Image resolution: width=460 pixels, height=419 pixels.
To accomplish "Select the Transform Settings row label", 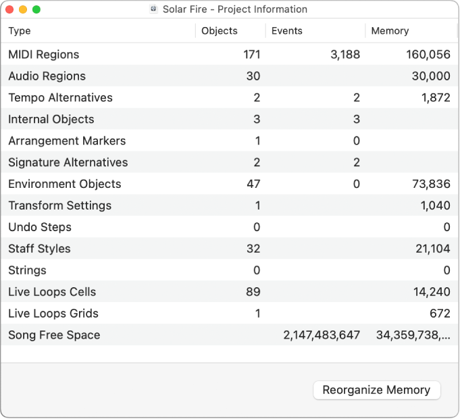I will tap(60, 205).
